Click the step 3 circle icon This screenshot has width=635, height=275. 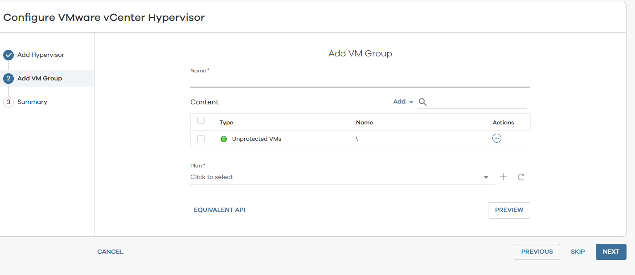8,102
